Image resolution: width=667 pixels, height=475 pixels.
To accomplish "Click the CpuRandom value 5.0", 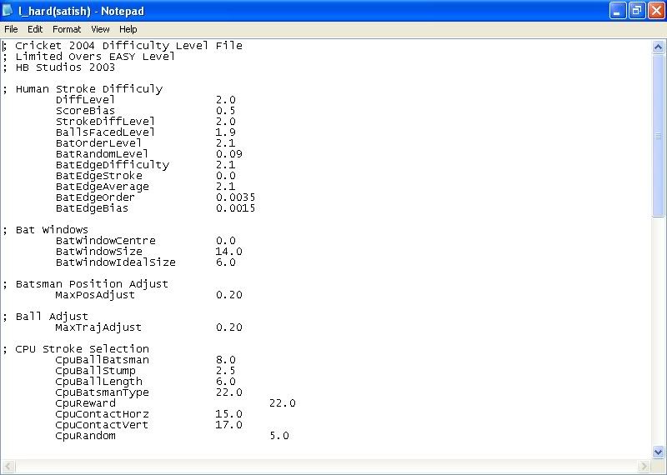I will tap(279, 436).
